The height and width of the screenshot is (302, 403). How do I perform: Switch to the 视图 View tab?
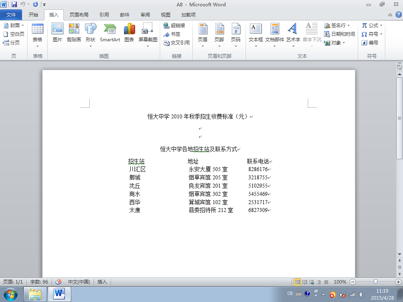(166, 15)
